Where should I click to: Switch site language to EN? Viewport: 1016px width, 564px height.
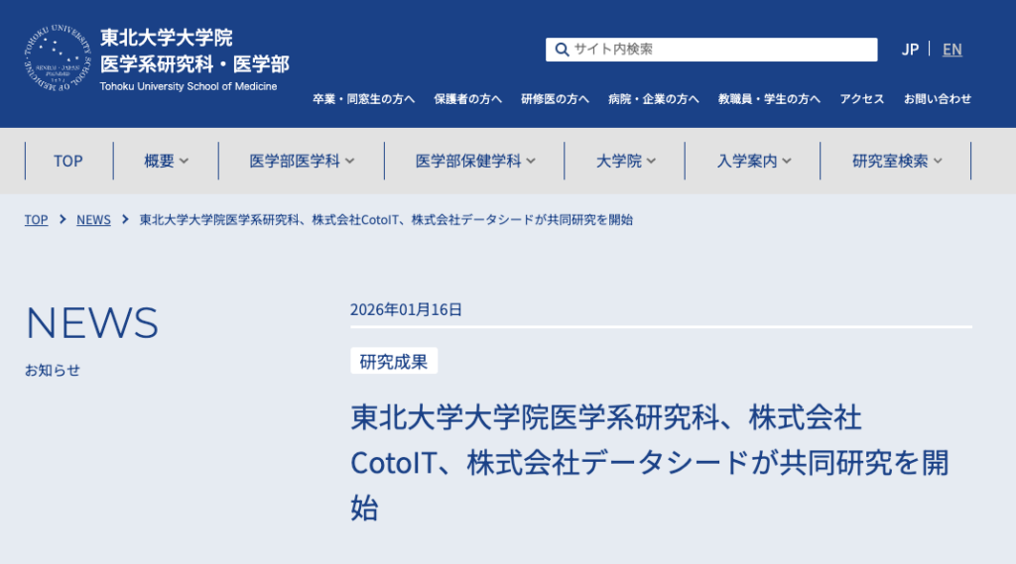(952, 50)
